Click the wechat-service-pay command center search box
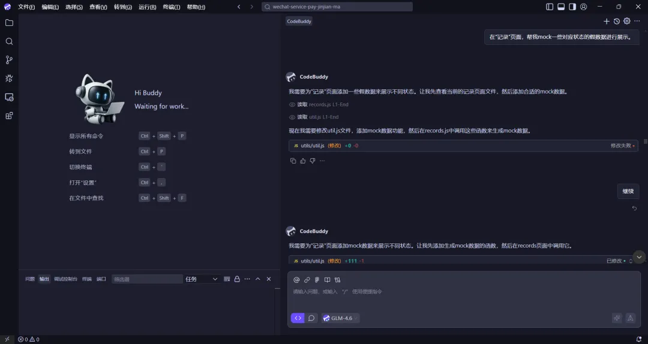This screenshot has width=648, height=344. [x=337, y=7]
